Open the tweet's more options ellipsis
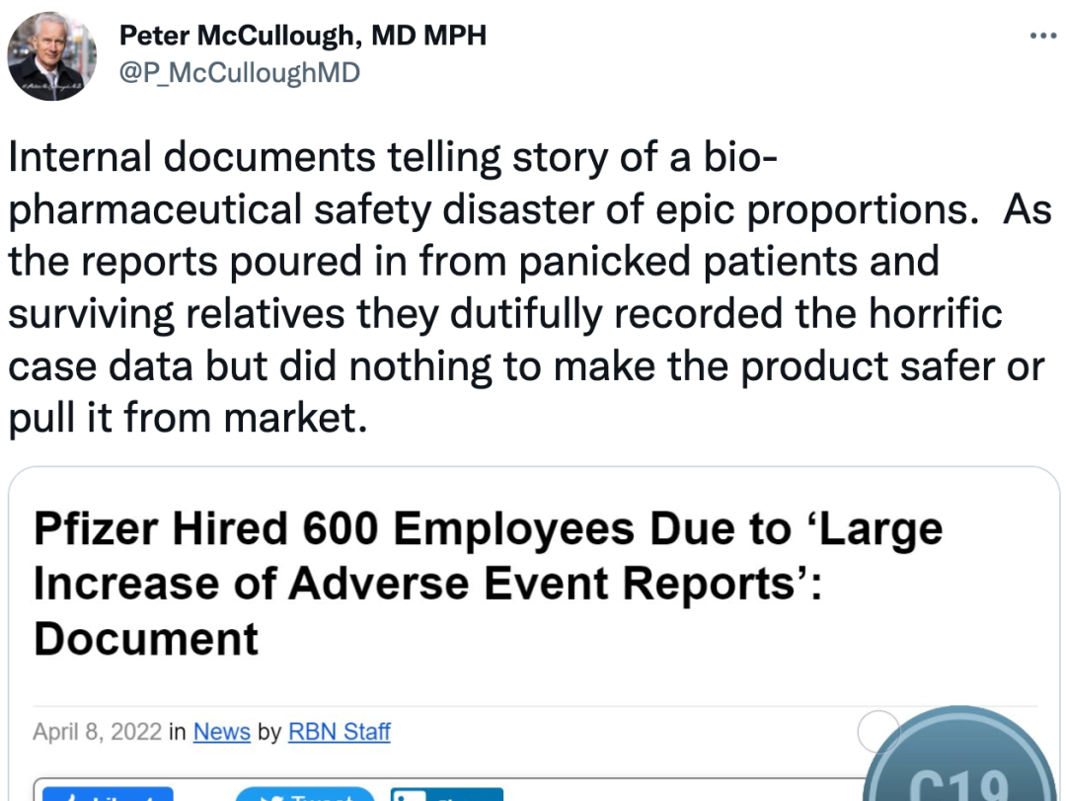1066x801 pixels. (x=1042, y=37)
